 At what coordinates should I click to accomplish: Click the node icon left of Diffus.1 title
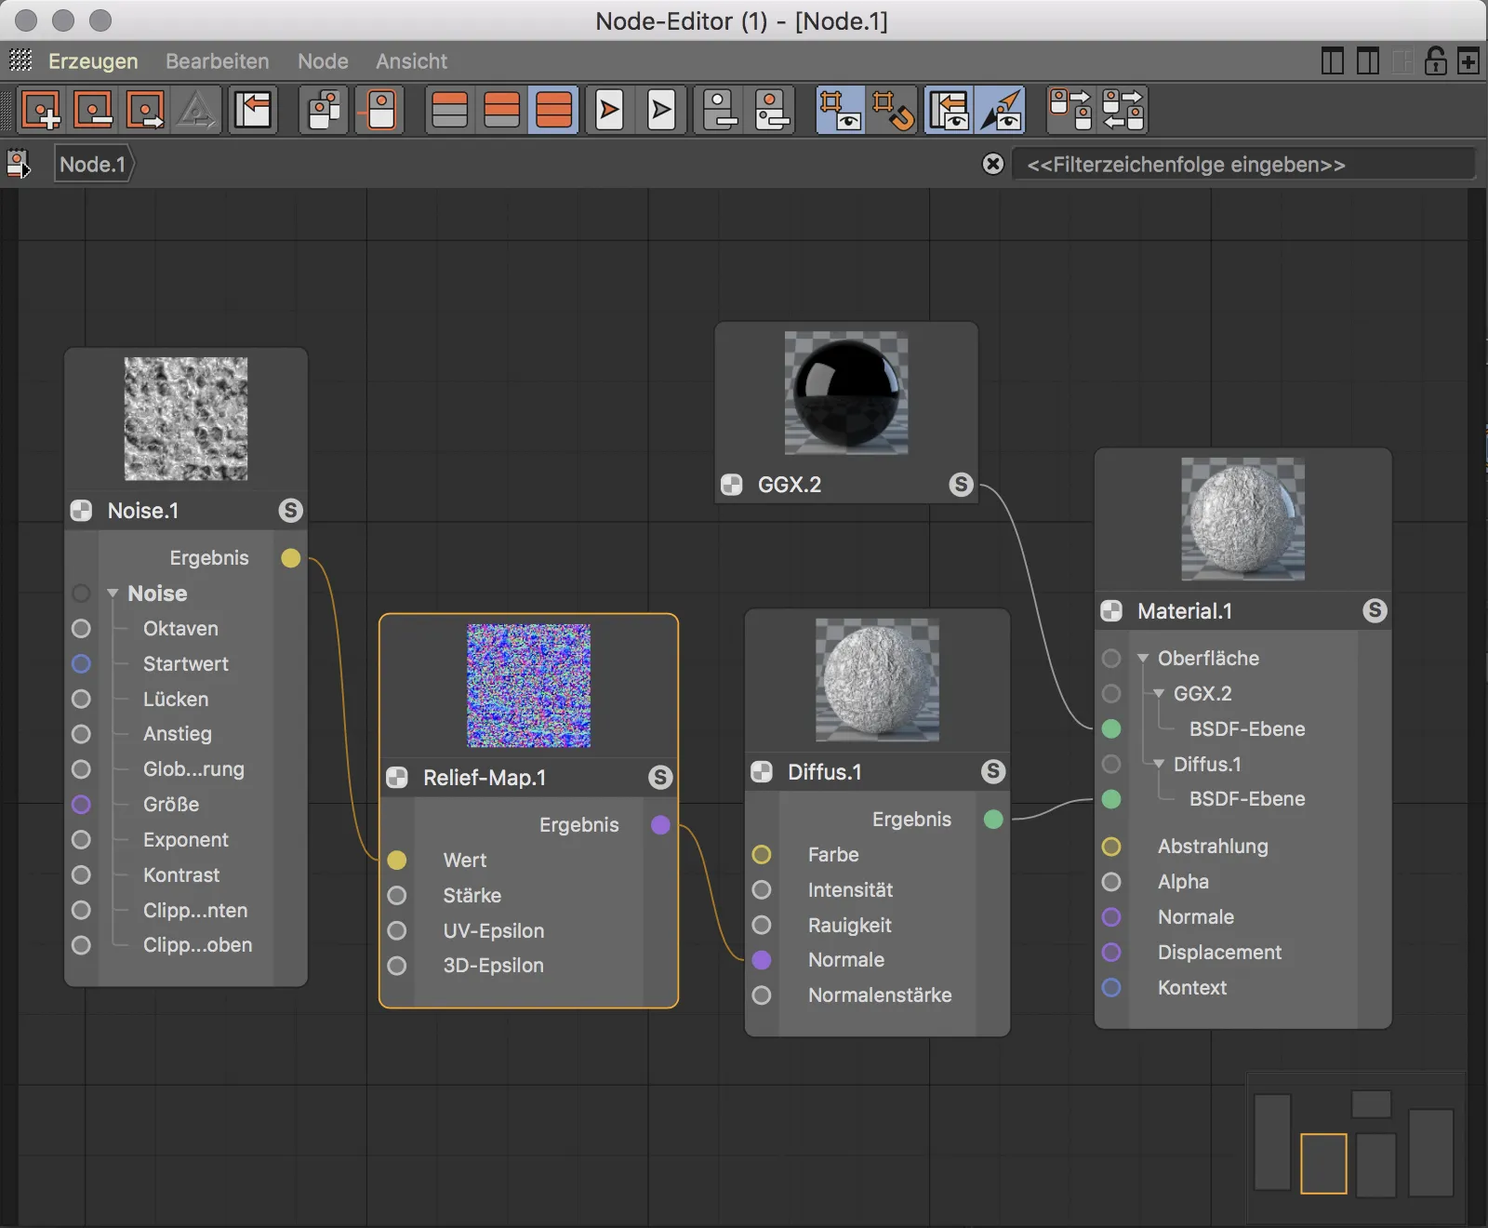tap(762, 772)
